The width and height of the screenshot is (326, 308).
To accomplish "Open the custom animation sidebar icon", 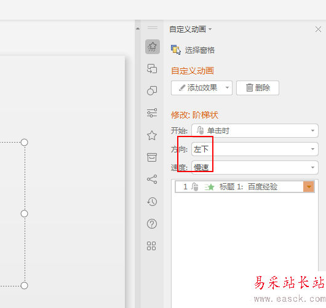I will [x=153, y=47].
